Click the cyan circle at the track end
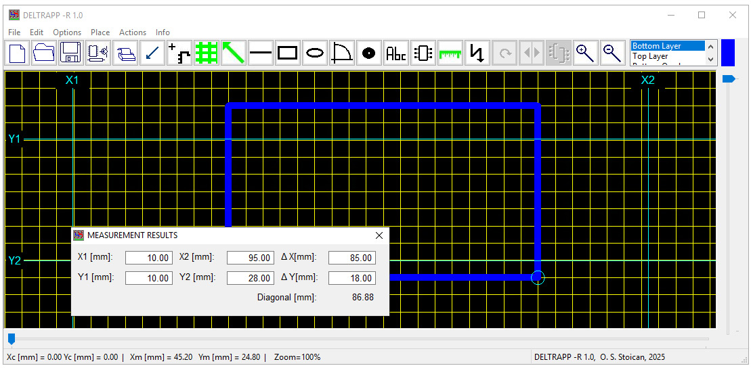 [538, 277]
